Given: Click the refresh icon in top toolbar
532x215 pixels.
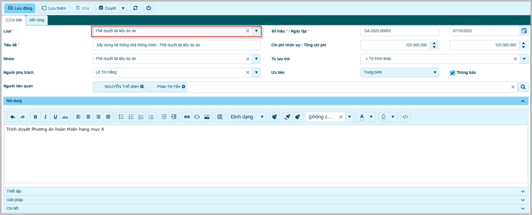Looking at the screenshot, I should (135, 8).
